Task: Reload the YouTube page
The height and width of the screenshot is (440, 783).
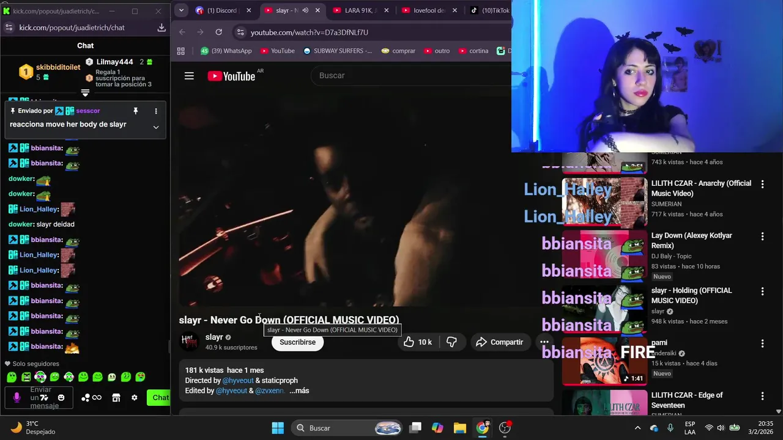Action: [x=218, y=32]
